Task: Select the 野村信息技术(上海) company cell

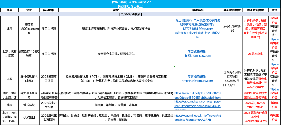Action: (x=29, y=79)
